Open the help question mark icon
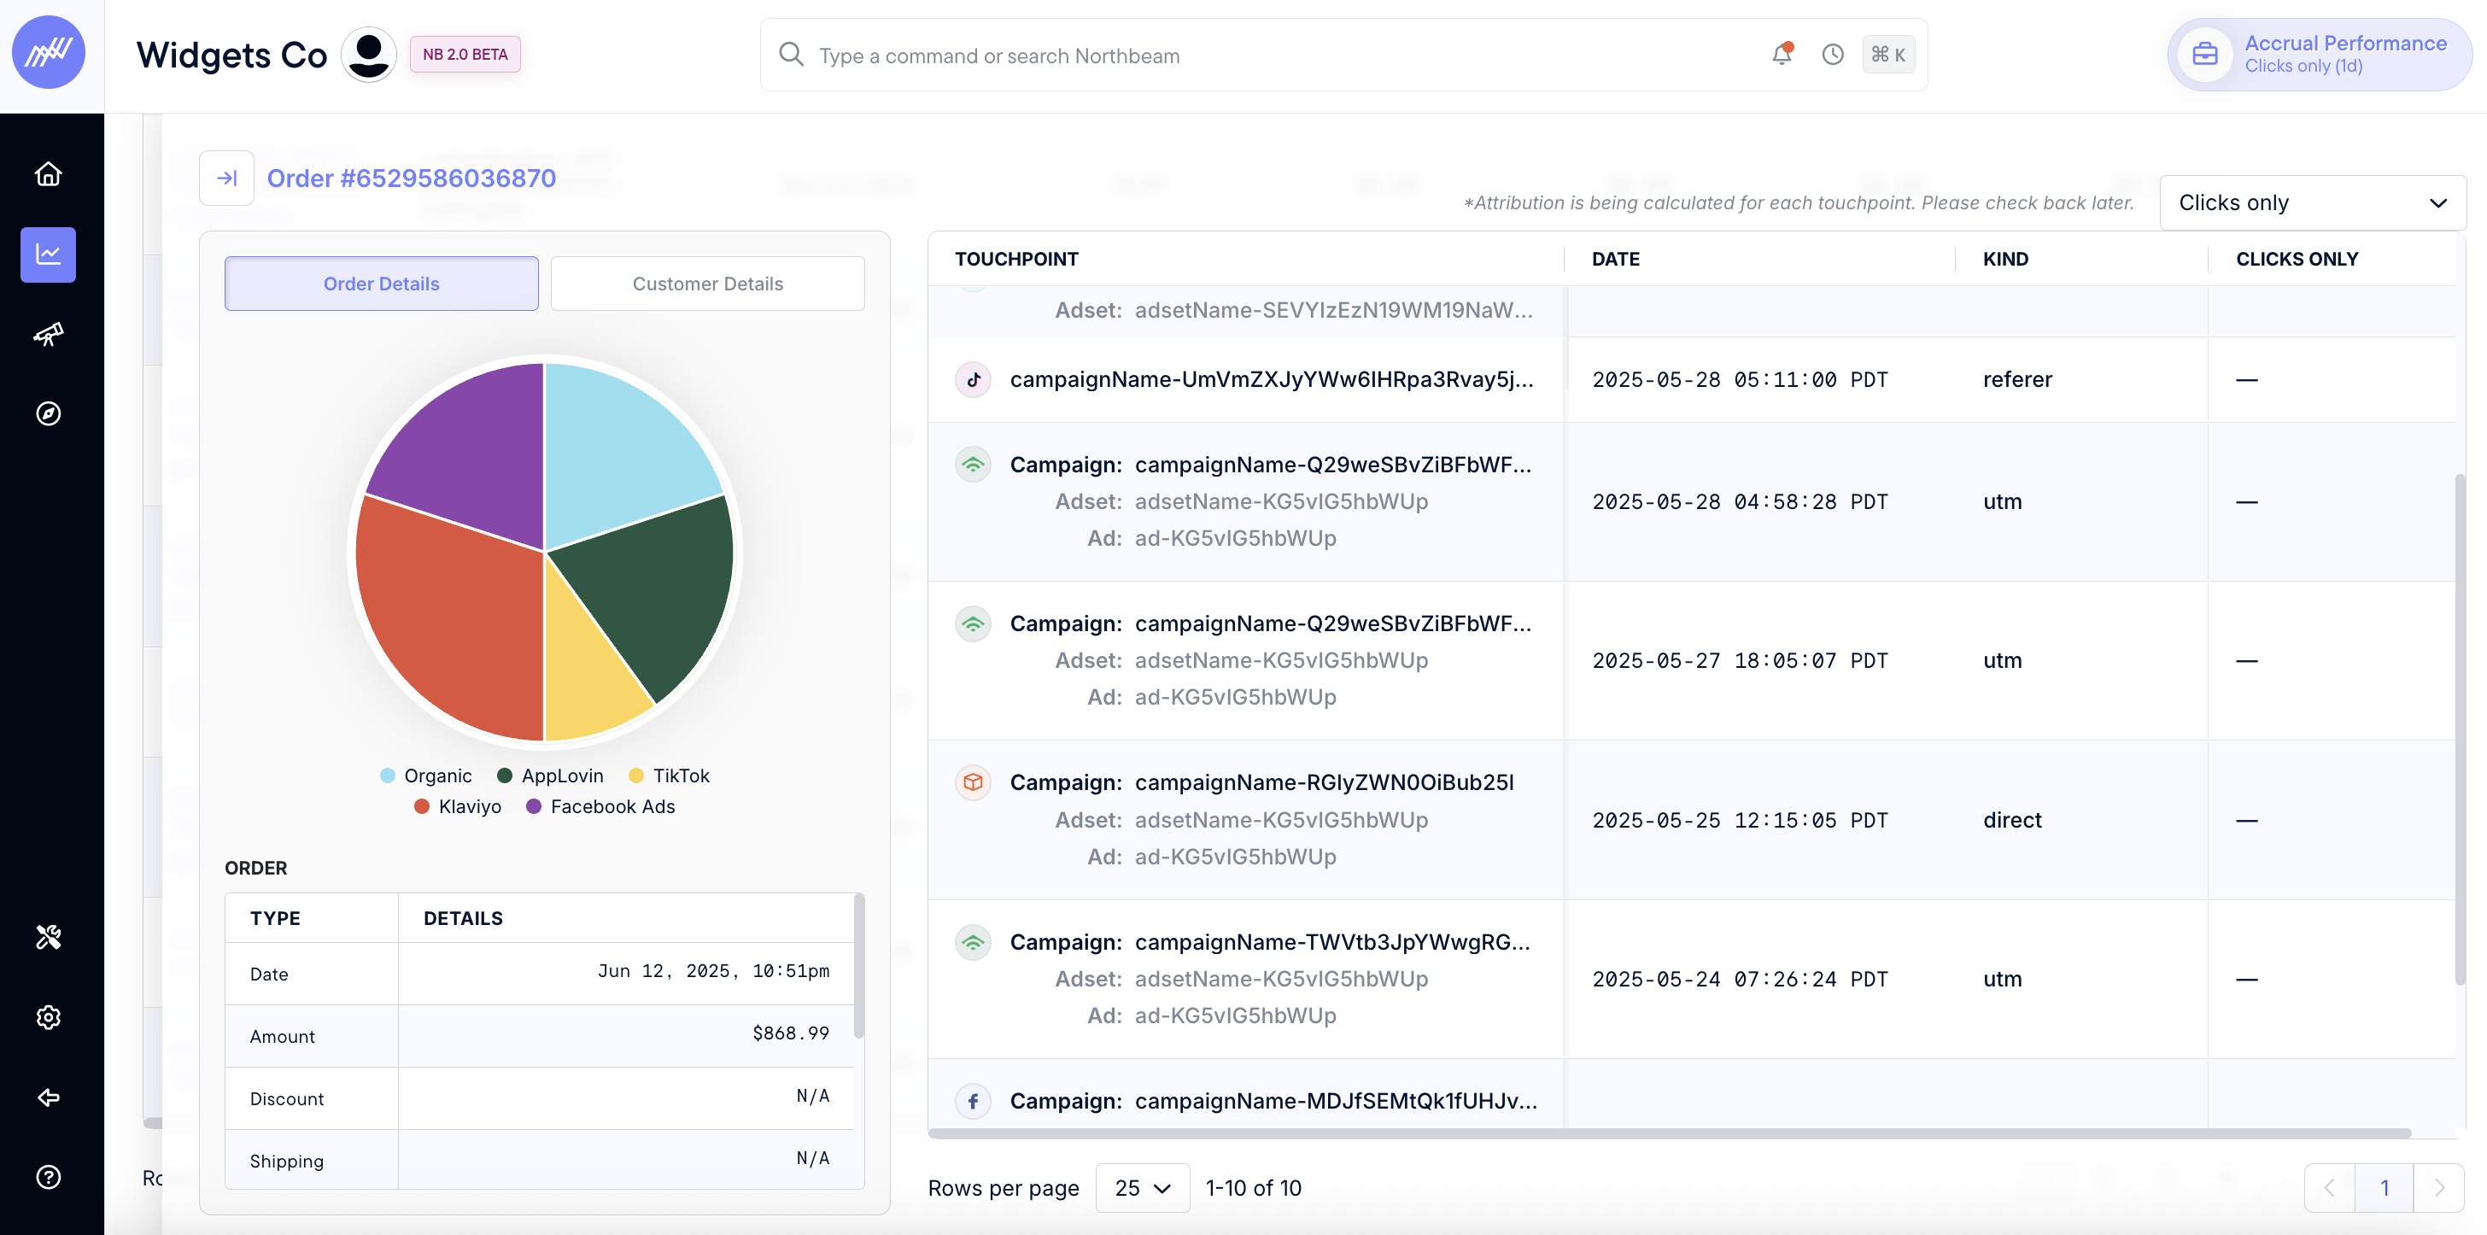2487x1235 pixels. [x=49, y=1176]
